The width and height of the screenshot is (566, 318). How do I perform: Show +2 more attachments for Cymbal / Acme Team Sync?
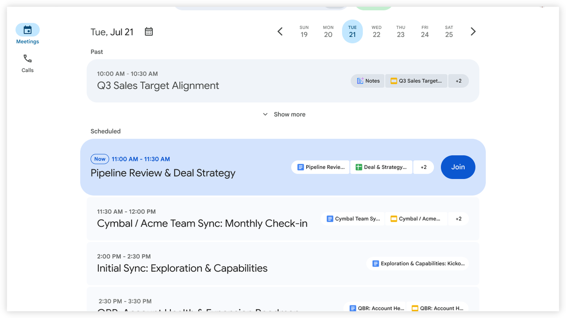(x=458, y=219)
